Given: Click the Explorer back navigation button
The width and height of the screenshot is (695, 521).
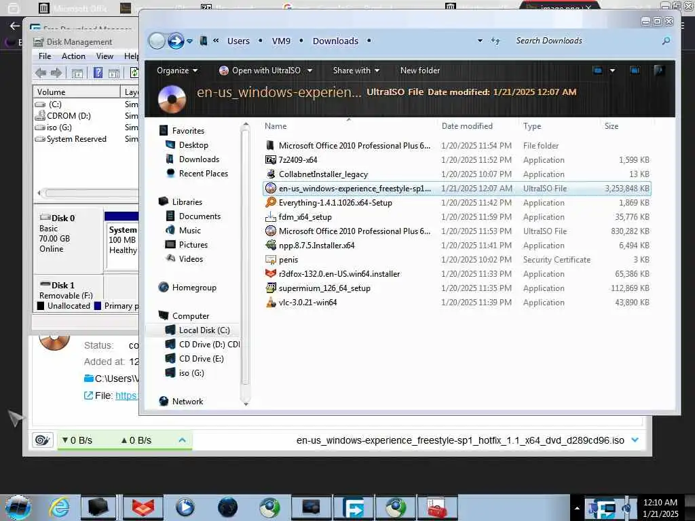Looking at the screenshot, I should [x=157, y=41].
